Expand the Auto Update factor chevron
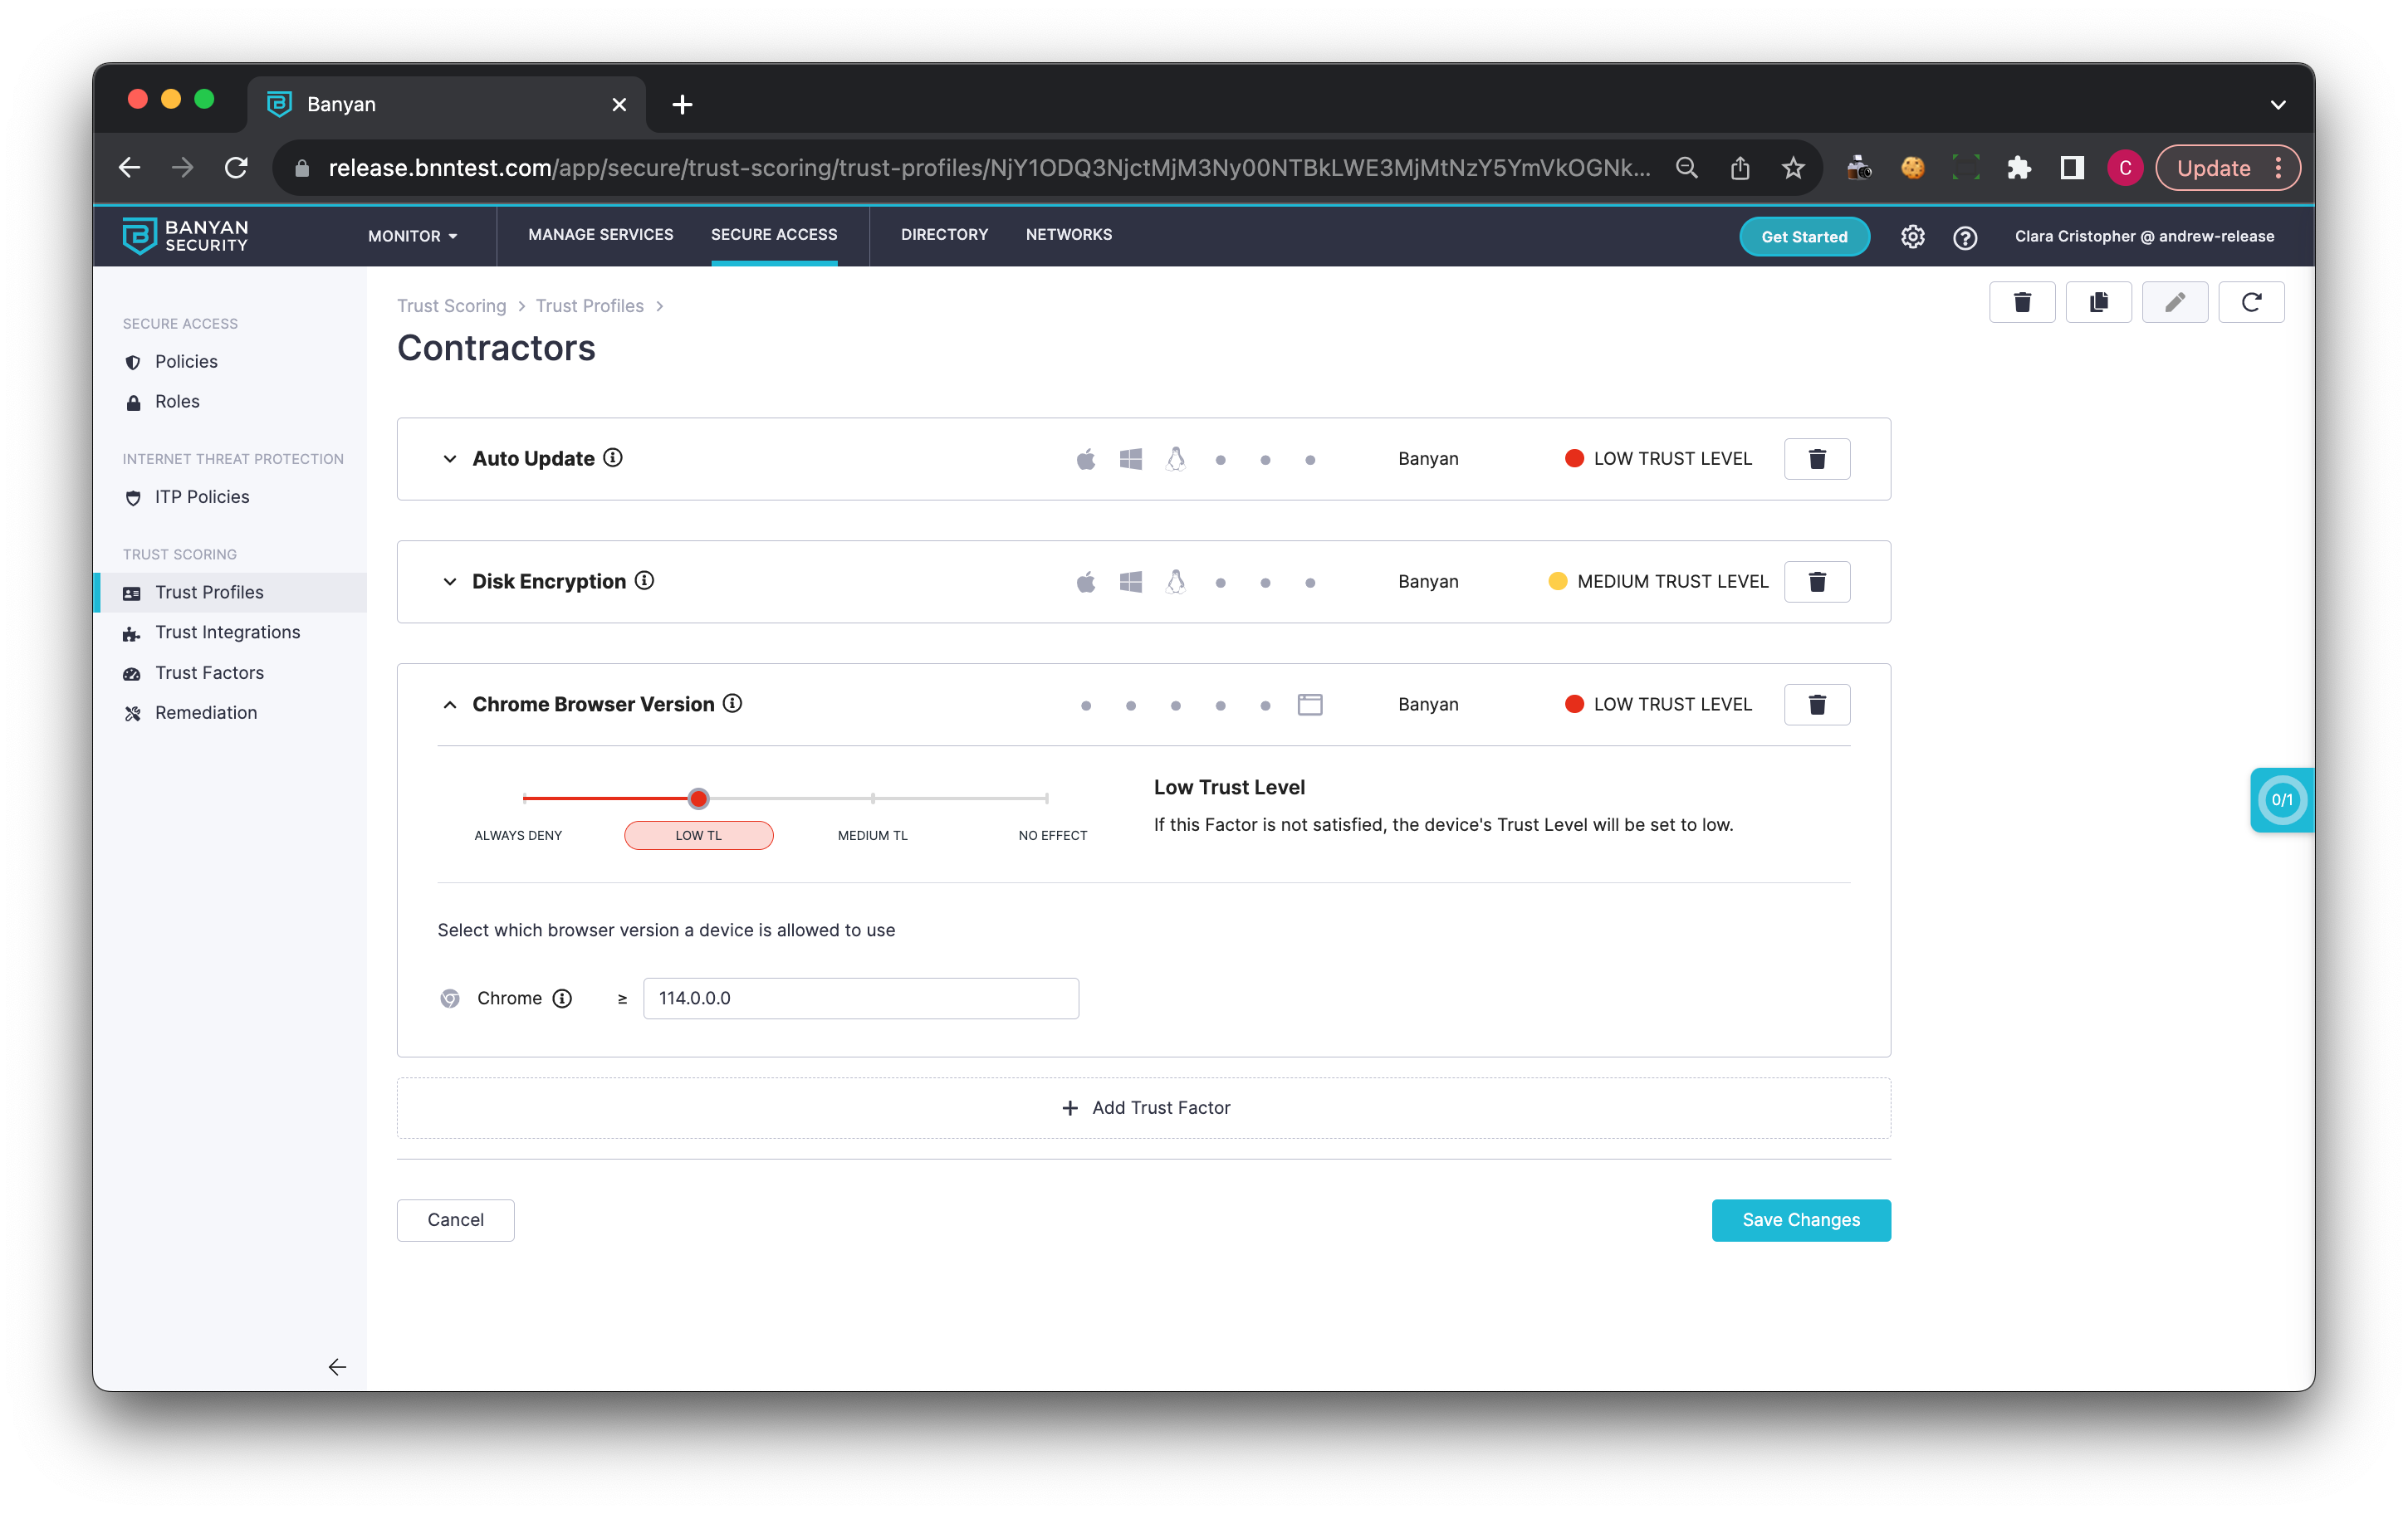 tap(450, 459)
